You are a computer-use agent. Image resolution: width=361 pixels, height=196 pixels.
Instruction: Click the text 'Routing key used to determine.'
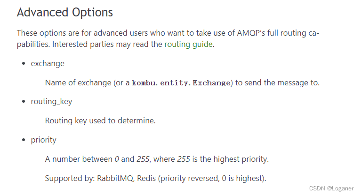100,121
